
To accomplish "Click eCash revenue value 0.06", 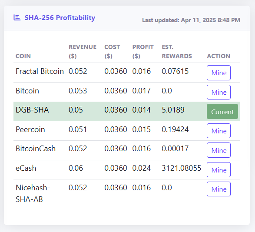I will 76,168.
